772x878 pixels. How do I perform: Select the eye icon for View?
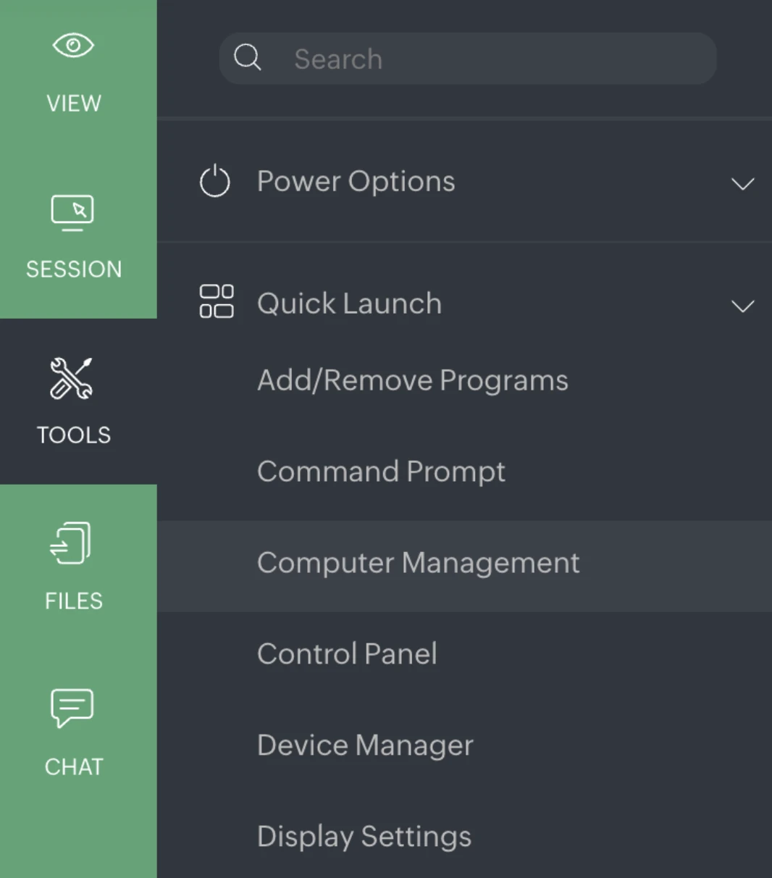(x=73, y=45)
